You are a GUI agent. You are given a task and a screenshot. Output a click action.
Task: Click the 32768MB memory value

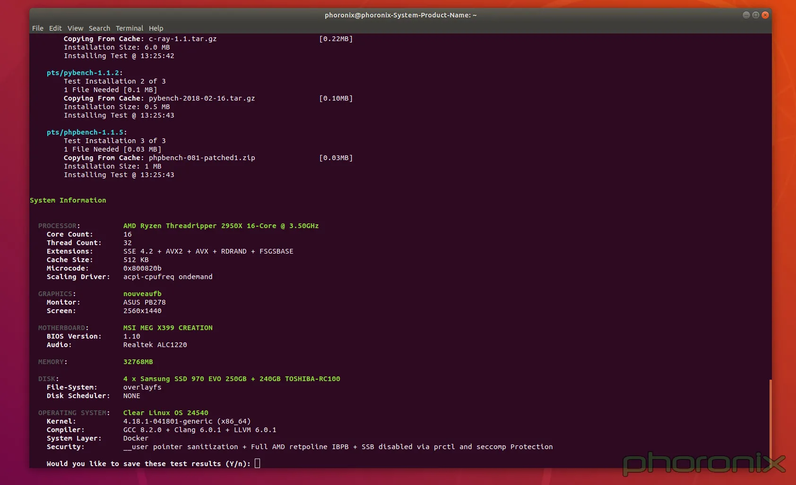(138, 362)
